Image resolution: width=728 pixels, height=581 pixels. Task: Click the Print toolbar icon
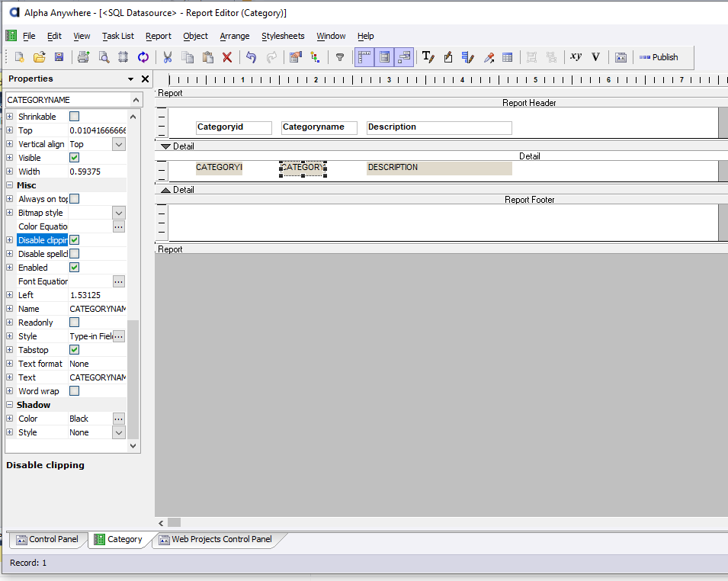(84, 57)
